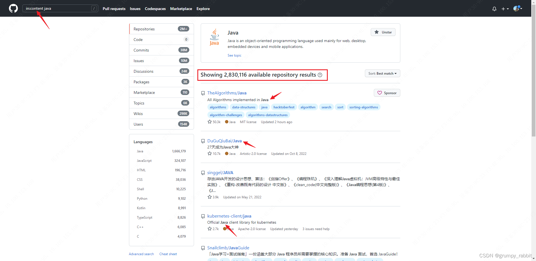Image resolution: width=536 pixels, height=261 pixels.
Task: Click repo icon next to TheAlgorithms/Java
Action: tap(203, 93)
